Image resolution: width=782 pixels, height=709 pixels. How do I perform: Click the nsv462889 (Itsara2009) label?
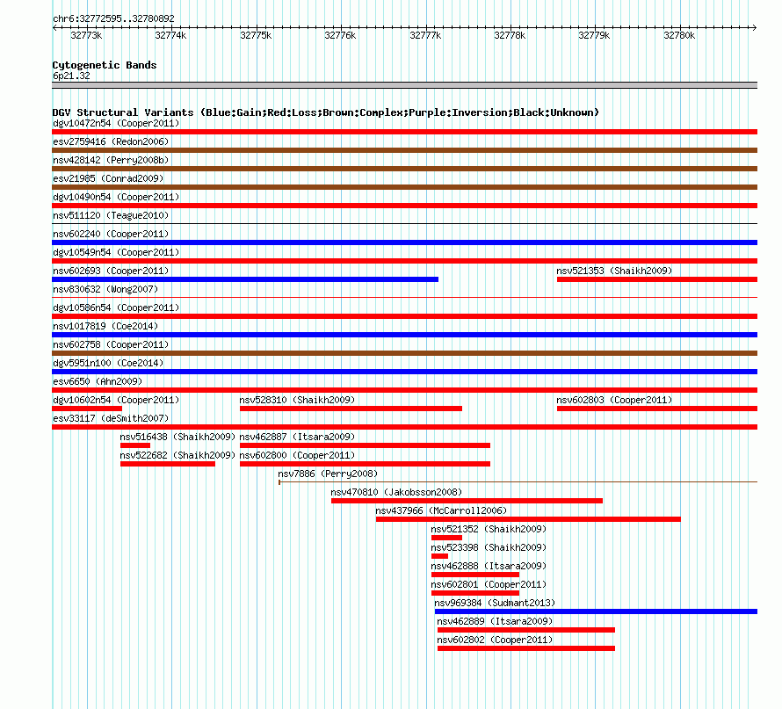(x=495, y=621)
